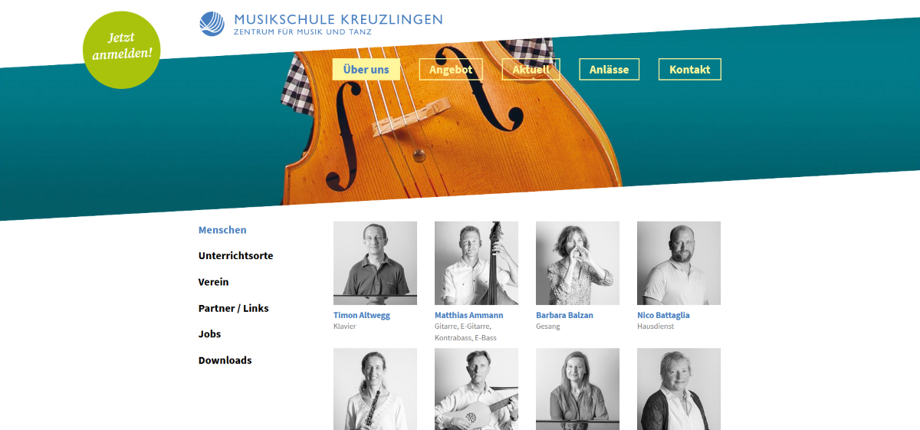Image resolution: width=920 pixels, height=430 pixels.
Task: Select Menschen in the sidebar
Action: click(222, 230)
